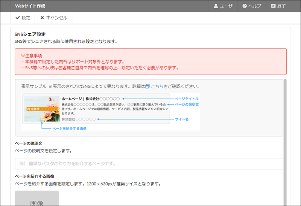Click the gray 画像 placeholder box
This screenshot has width=301, height=206.
(36, 199)
